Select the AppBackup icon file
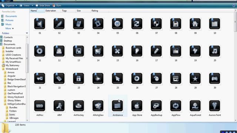The width and height of the screenshot is (237, 133). [x=156, y=106]
